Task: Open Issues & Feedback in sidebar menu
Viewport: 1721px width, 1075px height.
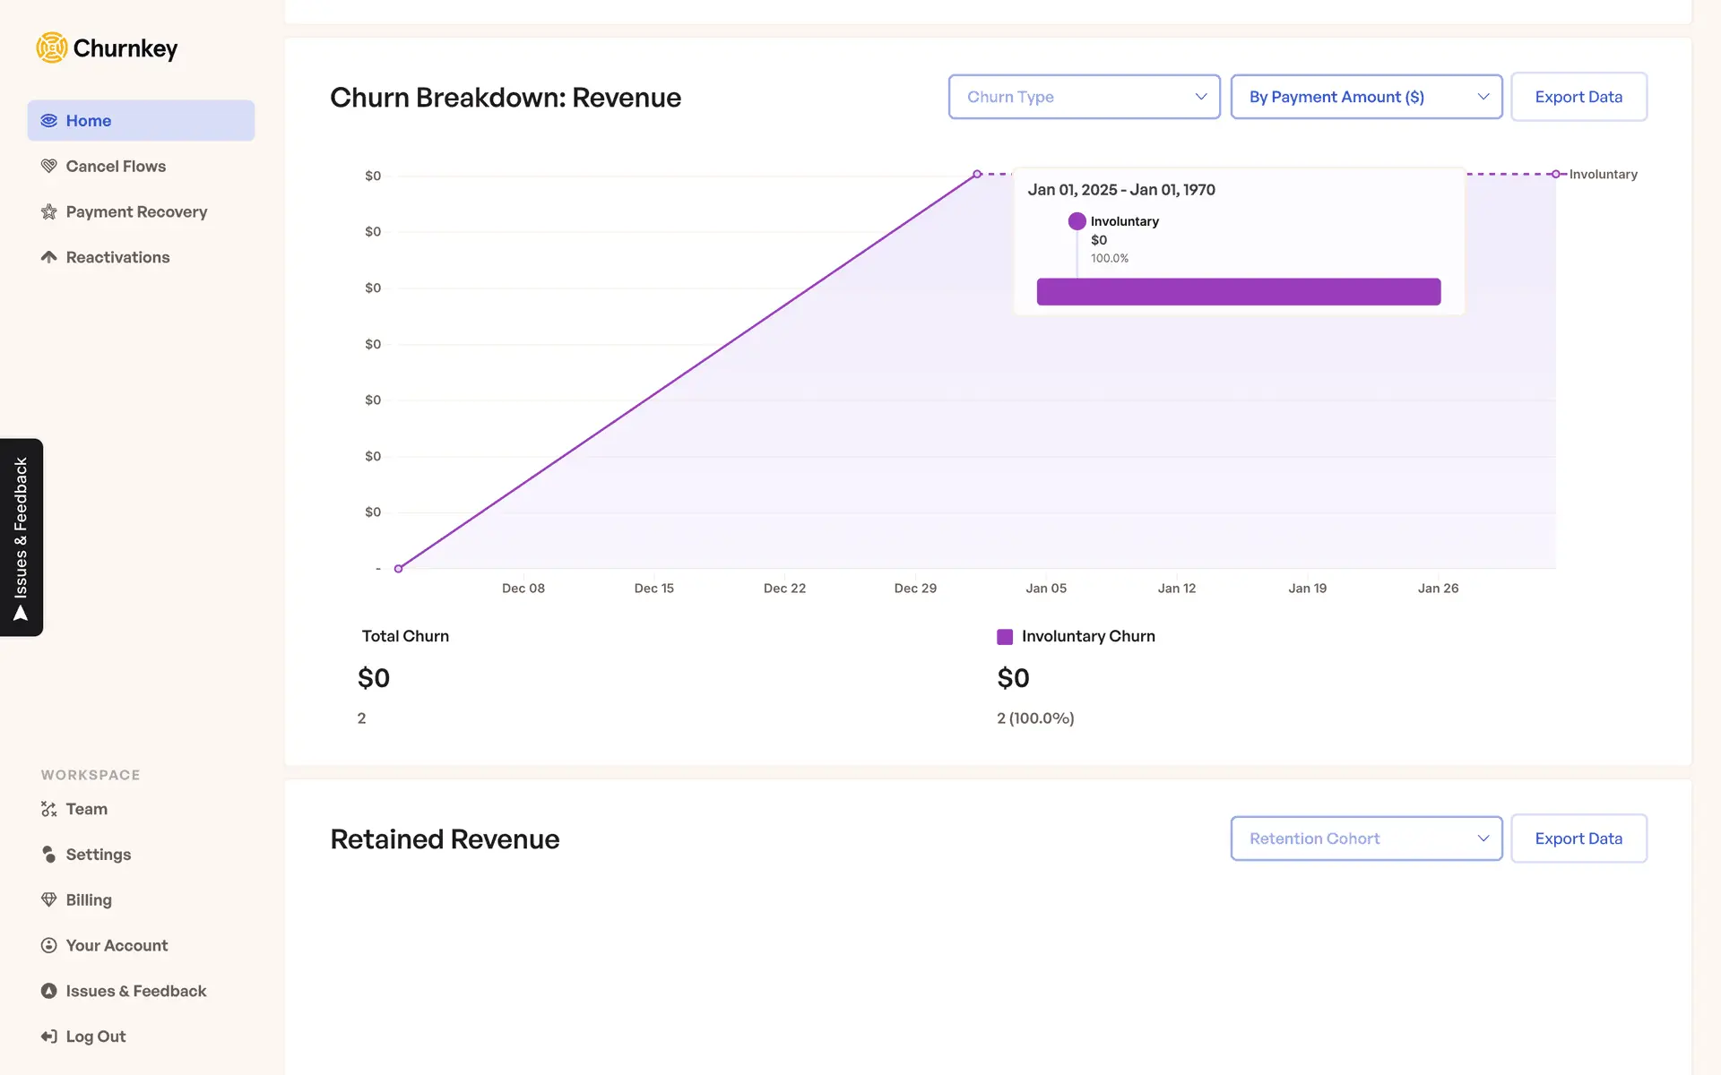Action: pos(135,991)
